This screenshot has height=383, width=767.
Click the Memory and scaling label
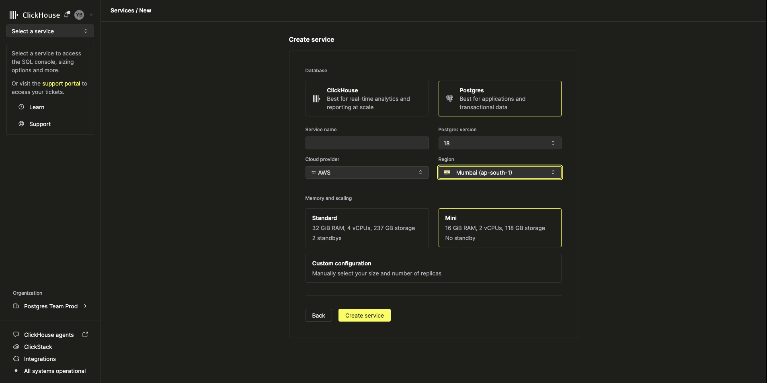(328, 198)
